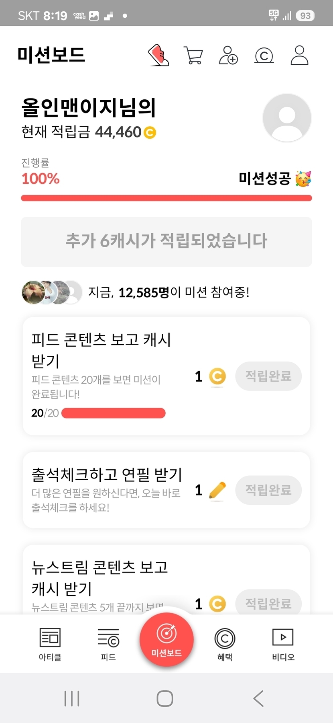333x723 pixels.
Task: Tap the red 미션보드 center button
Action: tap(166, 639)
